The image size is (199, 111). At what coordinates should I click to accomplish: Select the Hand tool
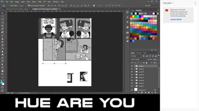[2, 71]
